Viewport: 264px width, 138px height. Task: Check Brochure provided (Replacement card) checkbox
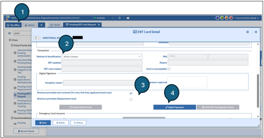[131, 99]
